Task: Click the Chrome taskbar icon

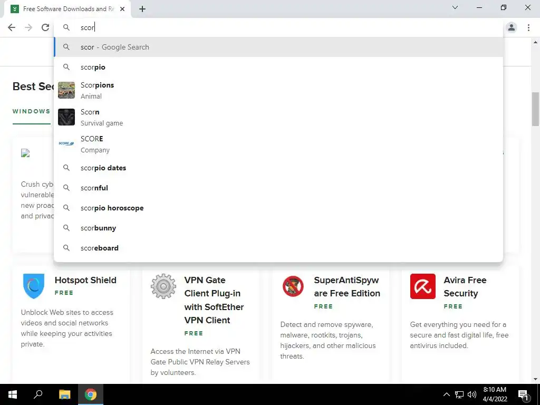Action: point(91,394)
